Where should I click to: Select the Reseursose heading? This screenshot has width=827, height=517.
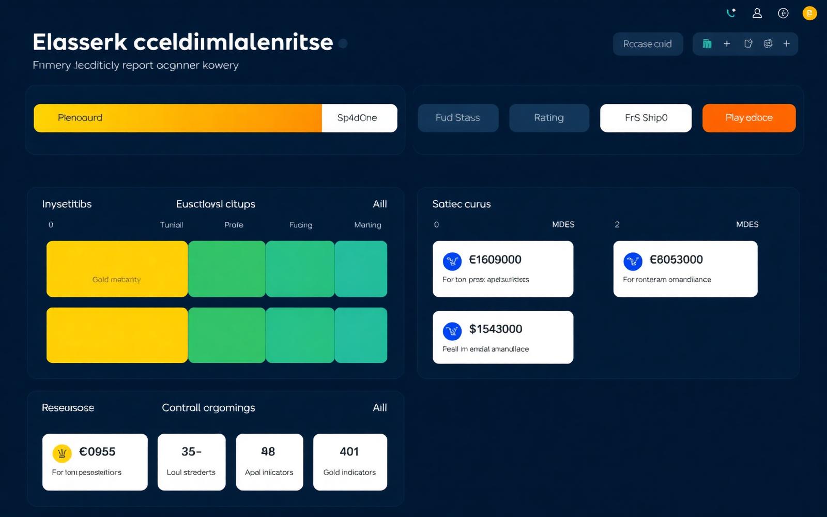point(68,408)
